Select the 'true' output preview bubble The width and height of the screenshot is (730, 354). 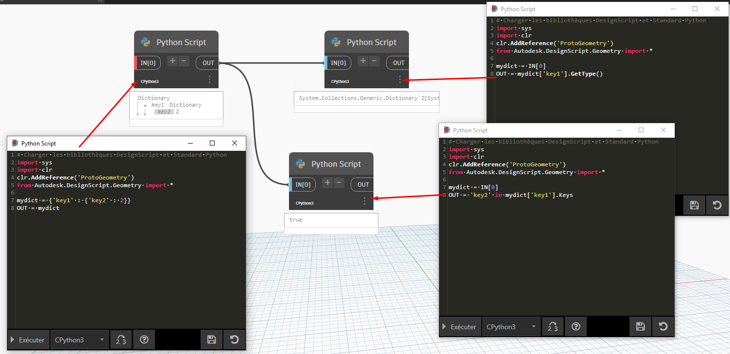(331, 220)
